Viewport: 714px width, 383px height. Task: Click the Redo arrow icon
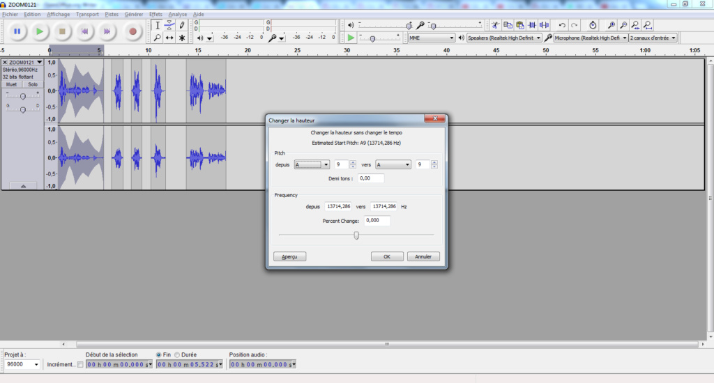[x=575, y=25]
